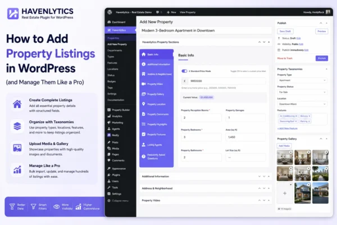The width and height of the screenshot is (337, 225).
Task: Click the Agents sidebar icon
Action: pos(109,129)
